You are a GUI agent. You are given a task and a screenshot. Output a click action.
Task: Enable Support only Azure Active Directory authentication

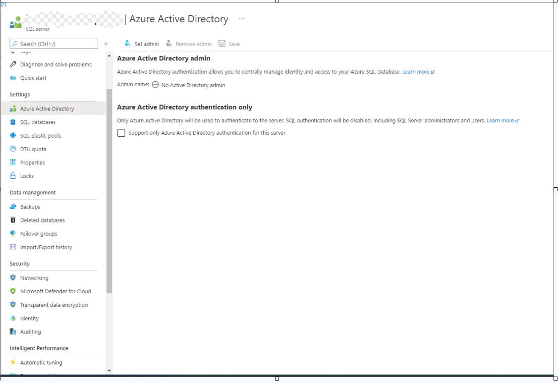pyautogui.click(x=121, y=133)
